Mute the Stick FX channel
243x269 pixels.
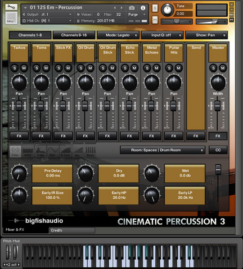click(68, 68)
